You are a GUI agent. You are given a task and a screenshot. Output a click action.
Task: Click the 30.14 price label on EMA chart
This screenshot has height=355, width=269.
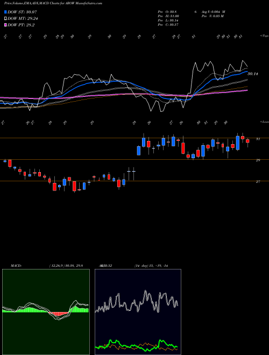[x=253, y=74]
